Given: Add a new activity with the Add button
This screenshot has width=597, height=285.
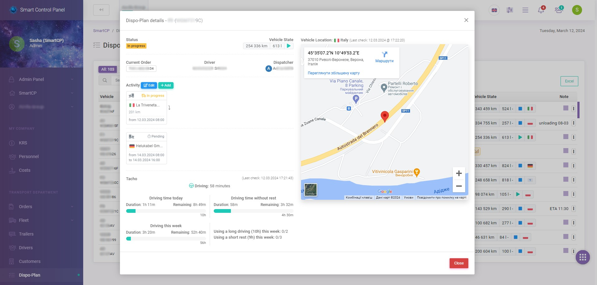Looking at the screenshot, I should coord(166,85).
